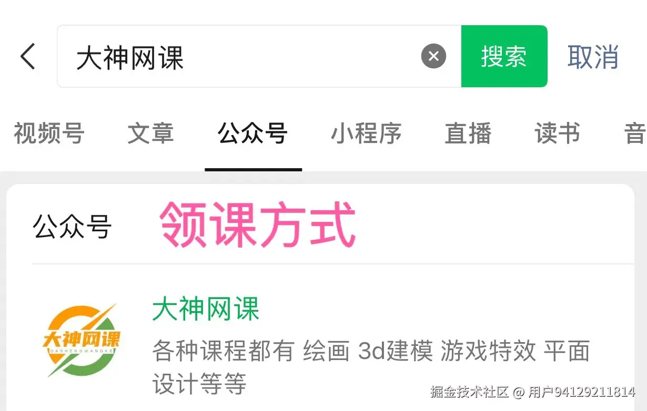The image size is (647, 411).
Task: Clear the search text with the X icon
Action: pyautogui.click(x=433, y=56)
